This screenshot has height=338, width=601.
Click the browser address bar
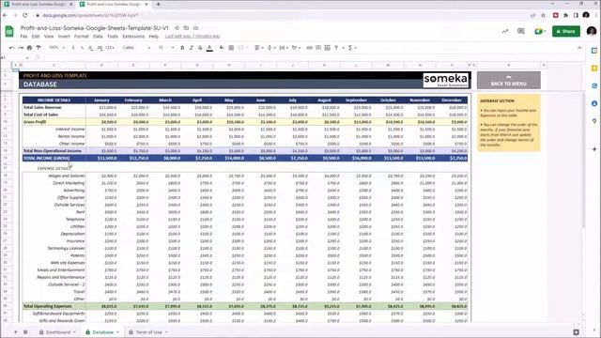[x=282, y=15]
